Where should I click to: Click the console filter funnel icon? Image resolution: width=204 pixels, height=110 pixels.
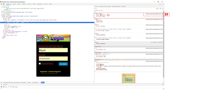point(4,87)
